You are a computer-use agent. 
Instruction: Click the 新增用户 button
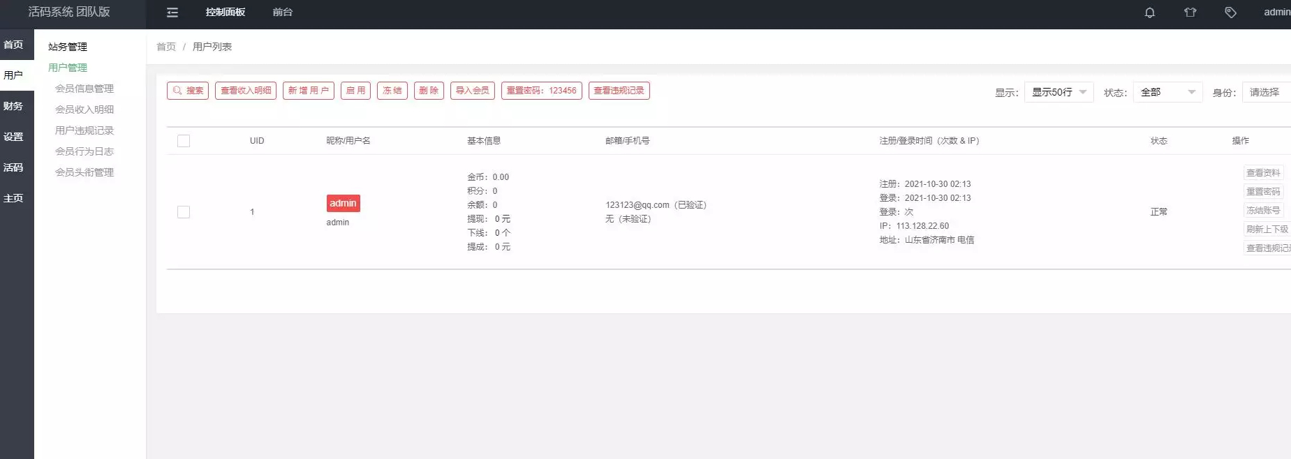coord(309,91)
